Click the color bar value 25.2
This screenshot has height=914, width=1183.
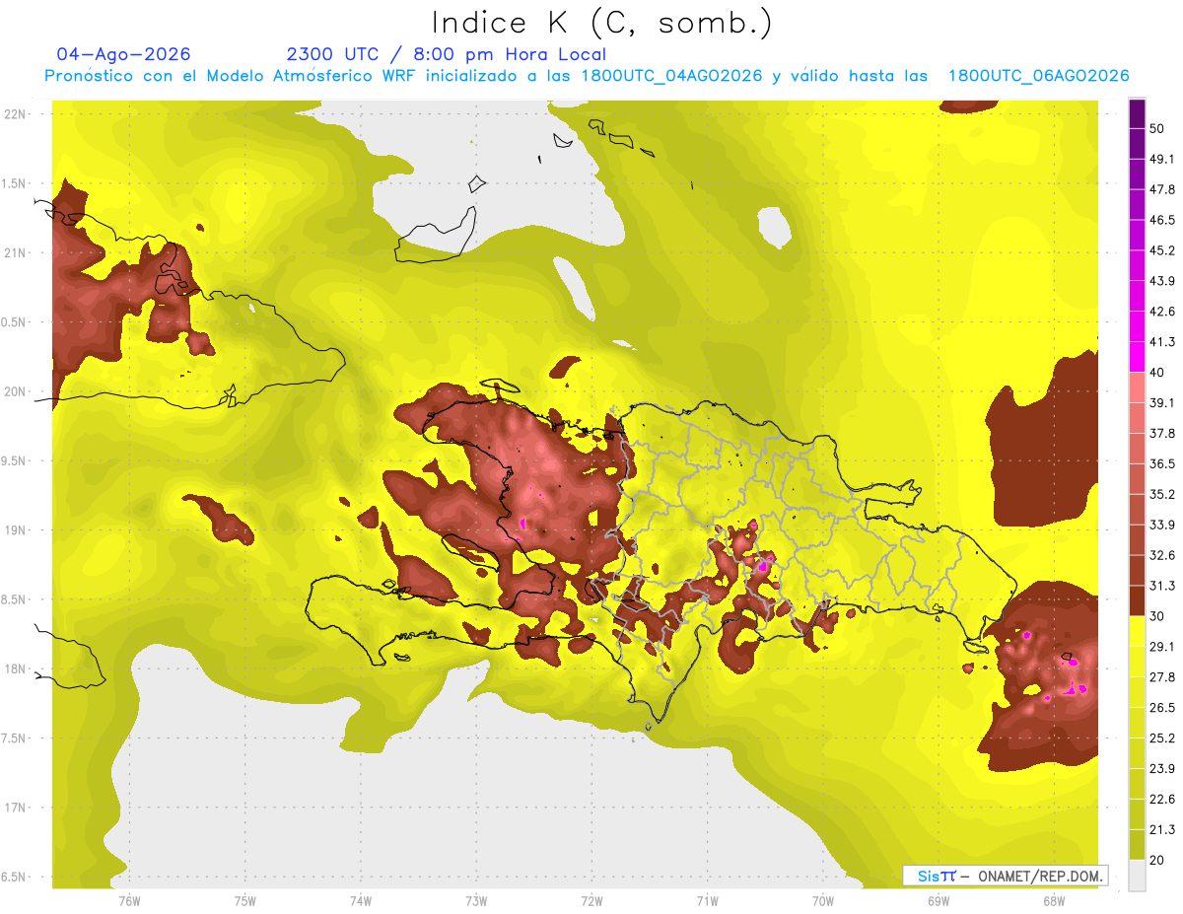click(1162, 738)
